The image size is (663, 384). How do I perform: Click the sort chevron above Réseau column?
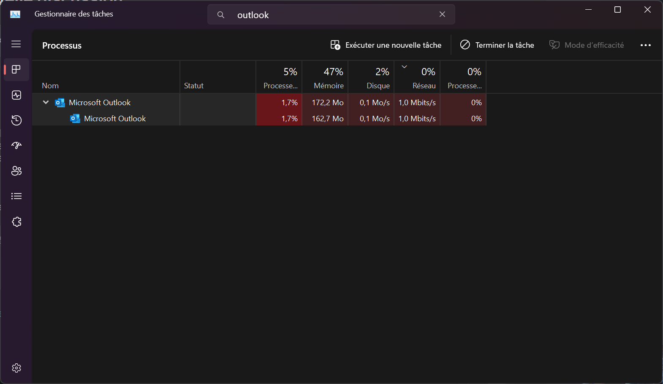404,67
